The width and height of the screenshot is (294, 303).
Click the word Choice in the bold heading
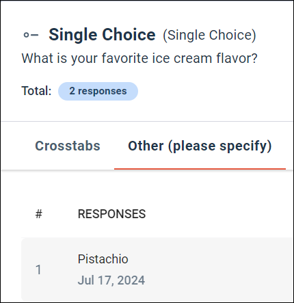tap(129, 34)
